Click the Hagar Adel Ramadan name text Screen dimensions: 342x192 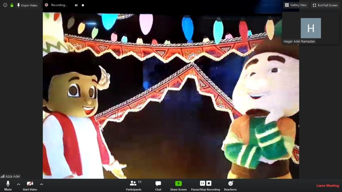(299, 41)
